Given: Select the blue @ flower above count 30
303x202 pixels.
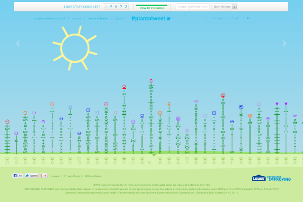Looking at the screenshot, I should point(241,129).
